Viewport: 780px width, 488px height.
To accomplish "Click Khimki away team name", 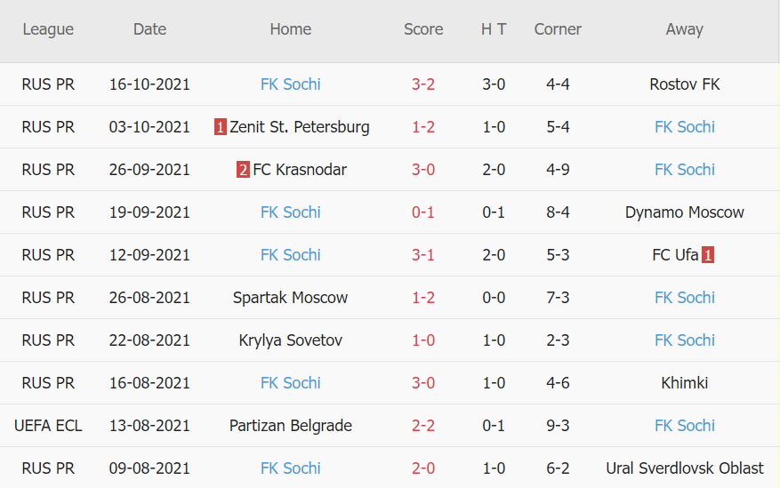I will tap(684, 383).
